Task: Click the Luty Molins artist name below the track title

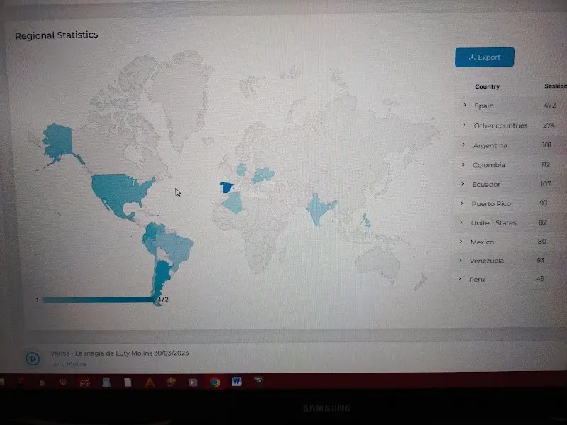Action: (69, 364)
